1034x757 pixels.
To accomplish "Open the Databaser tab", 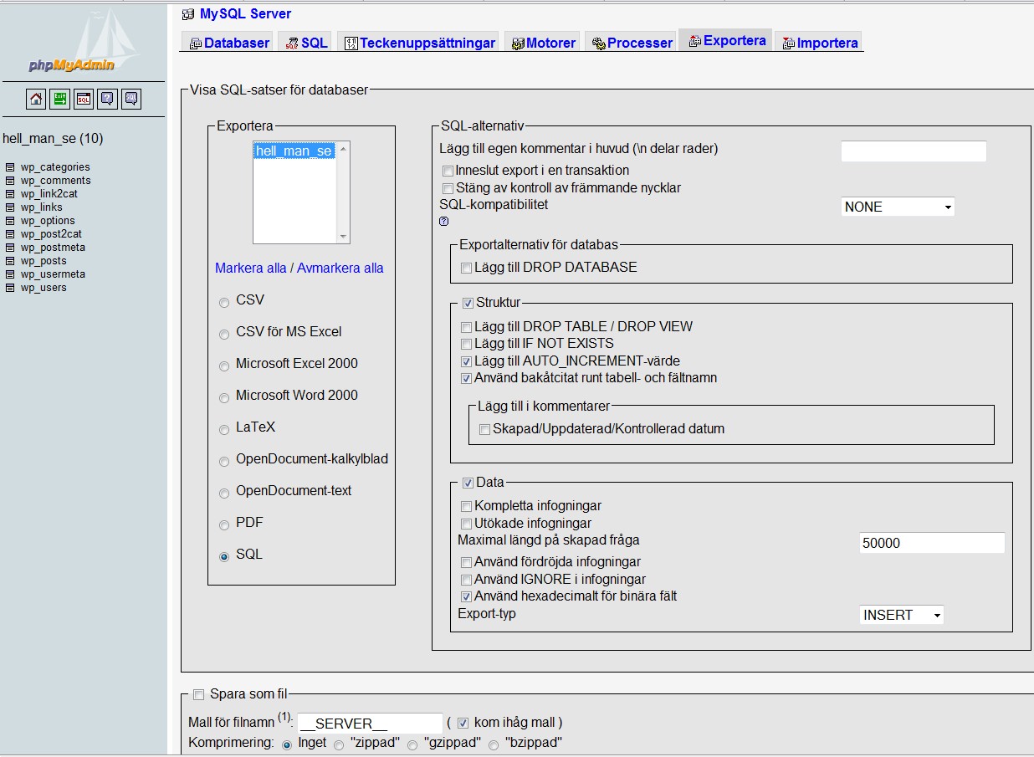I will tap(229, 43).
